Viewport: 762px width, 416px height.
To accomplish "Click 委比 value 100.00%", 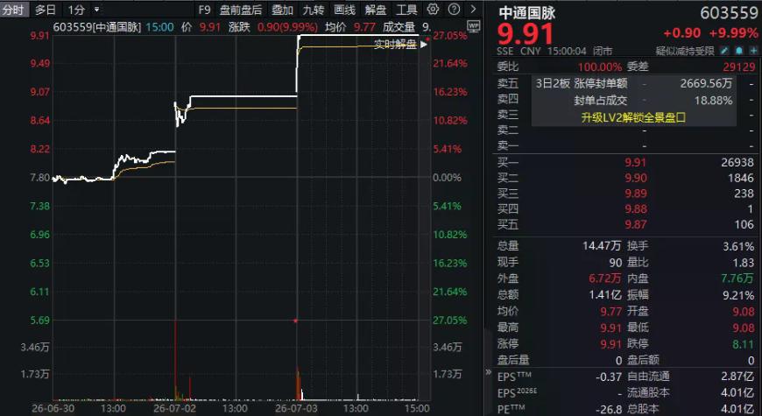I will coord(599,67).
